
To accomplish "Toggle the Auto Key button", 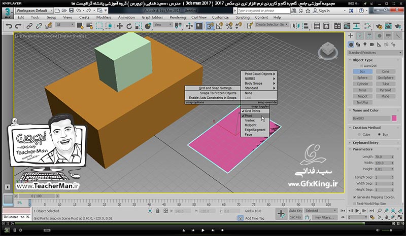I will click(x=296, y=211).
